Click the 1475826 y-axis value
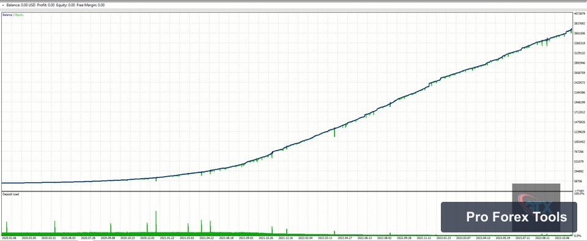The width and height of the screenshot is (587, 241). tap(579, 122)
